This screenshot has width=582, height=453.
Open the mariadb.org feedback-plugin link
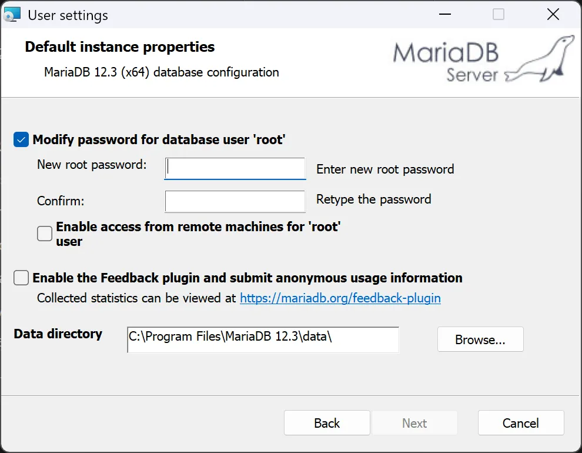click(340, 298)
